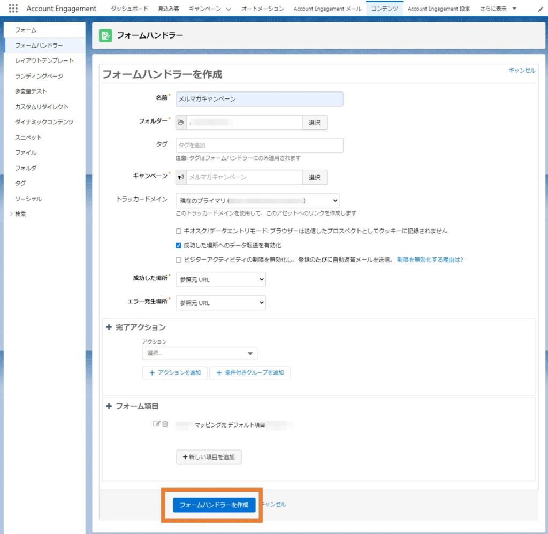The image size is (548, 534).
Task: Click the キャンペーン nav tab label
Action: click(205, 9)
